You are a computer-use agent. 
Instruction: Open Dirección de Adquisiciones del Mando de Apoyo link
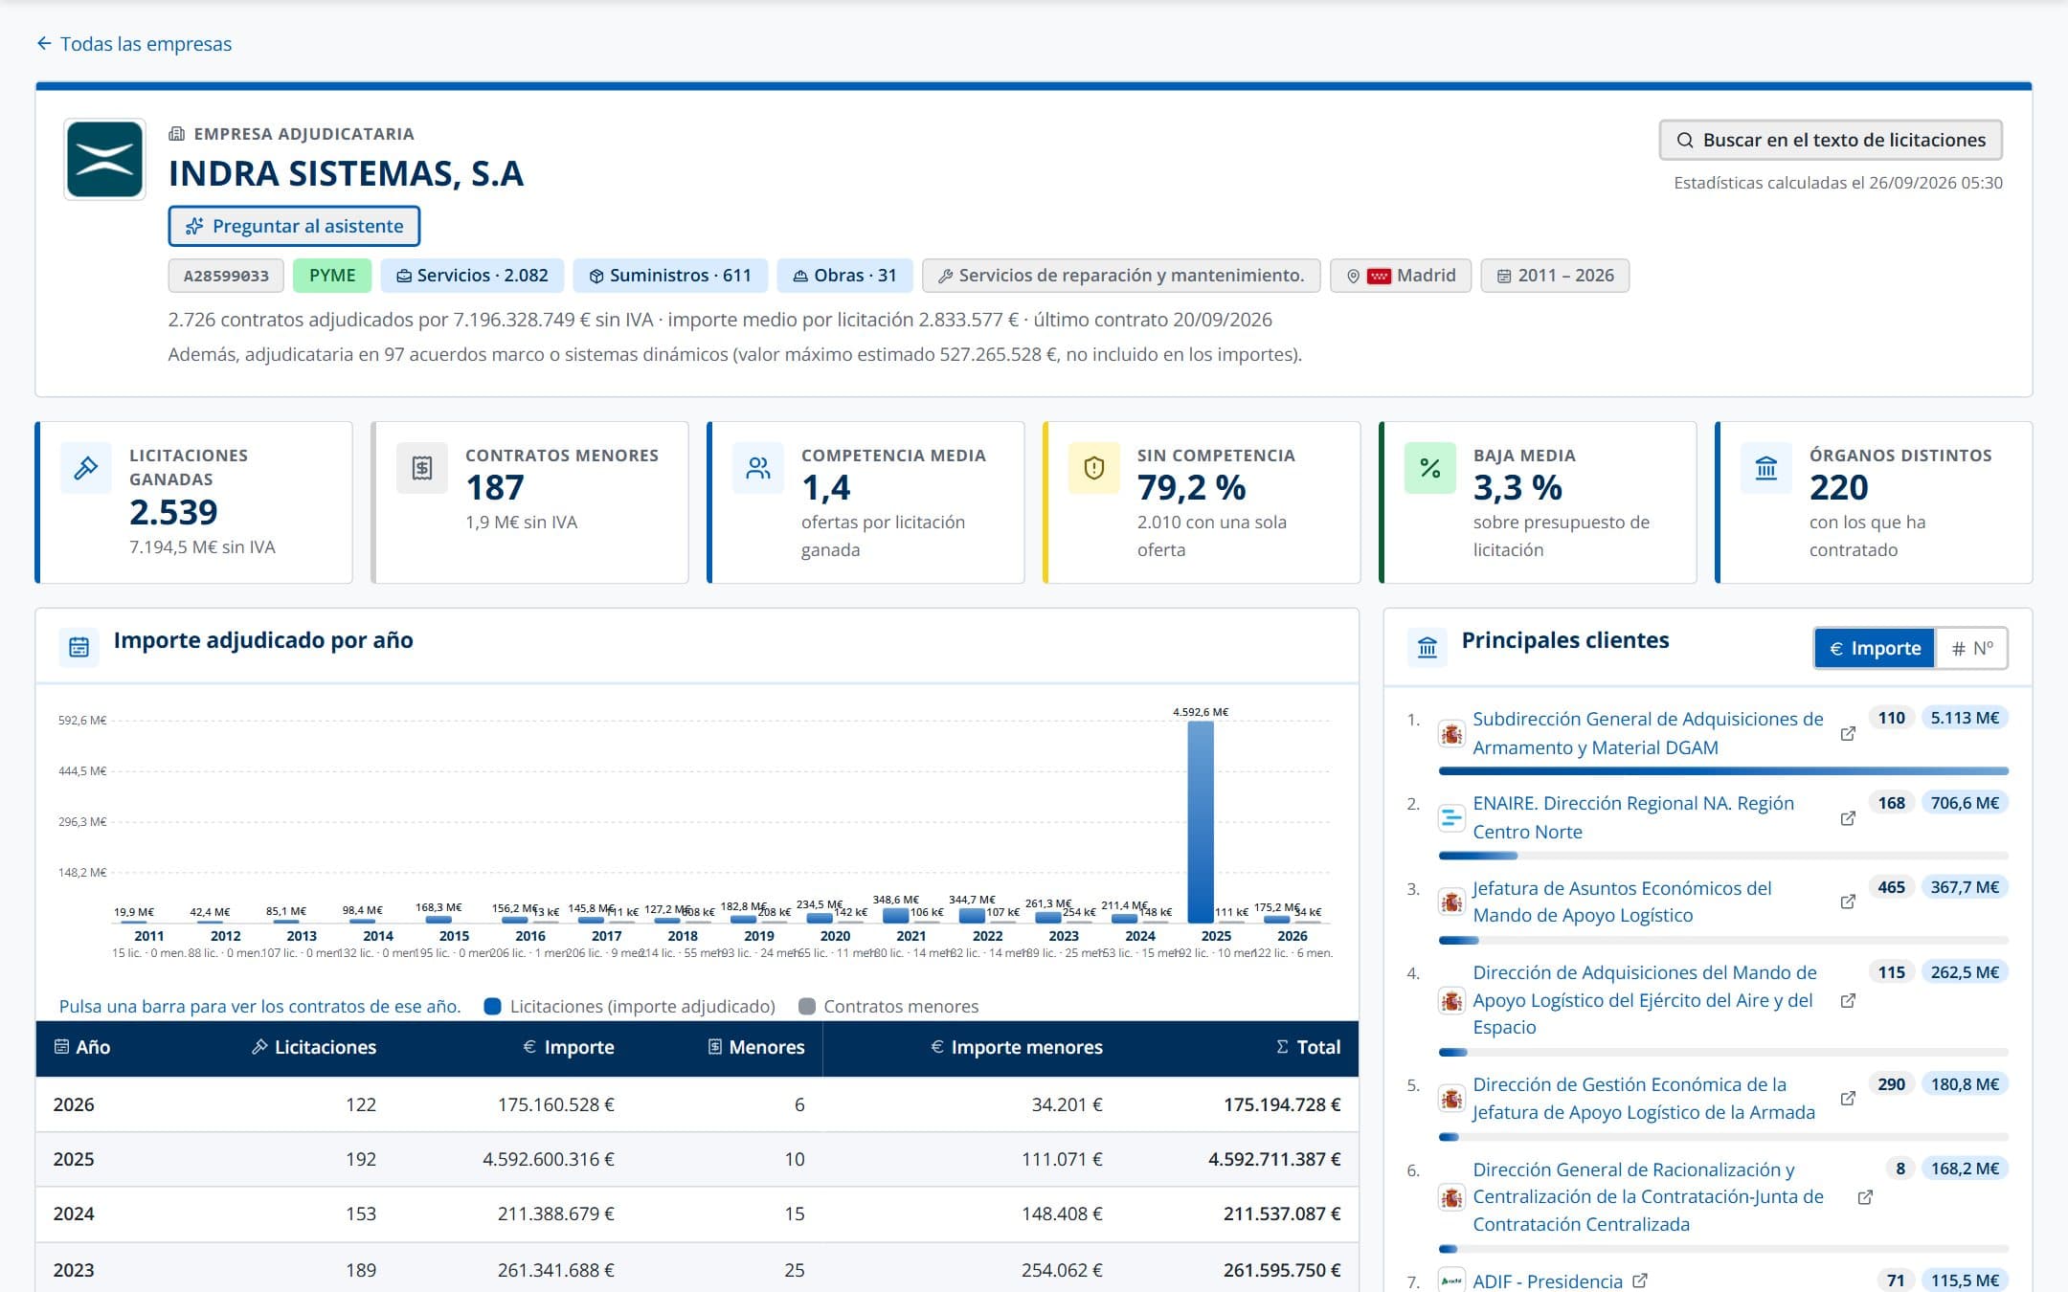click(x=1644, y=999)
